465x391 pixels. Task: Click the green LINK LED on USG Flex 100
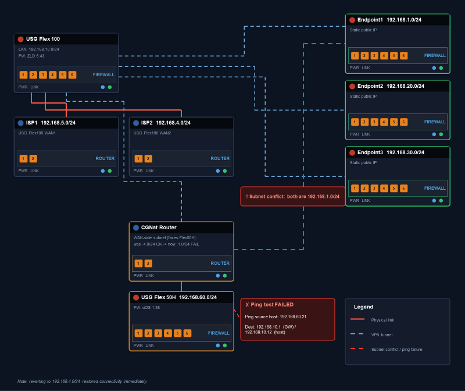coord(110,87)
